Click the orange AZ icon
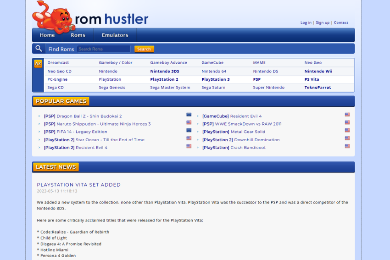 [38, 64]
